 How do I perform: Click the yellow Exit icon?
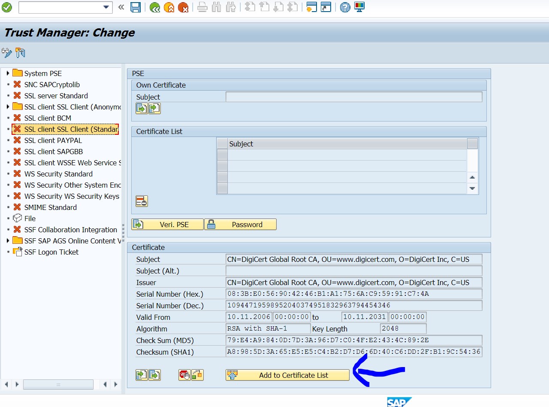pos(169,7)
